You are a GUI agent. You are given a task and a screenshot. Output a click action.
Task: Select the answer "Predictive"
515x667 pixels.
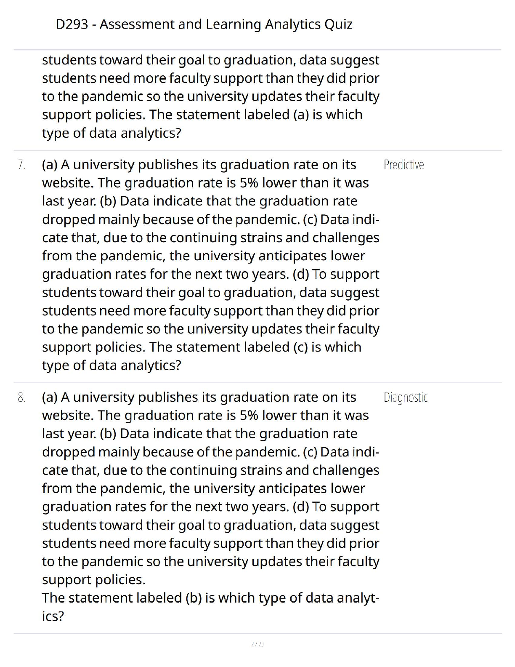click(404, 165)
